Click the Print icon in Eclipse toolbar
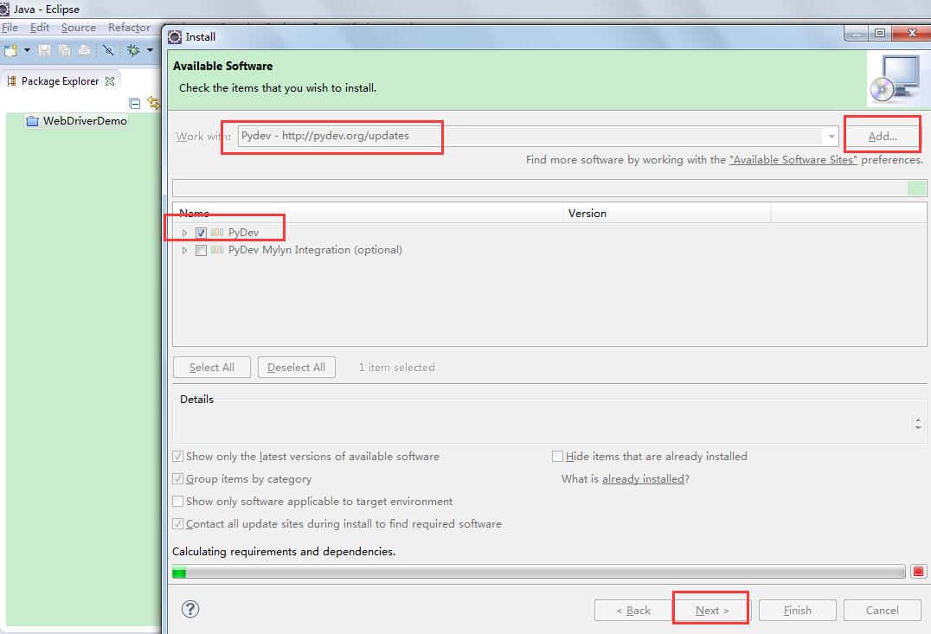931x634 pixels. coord(84,50)
